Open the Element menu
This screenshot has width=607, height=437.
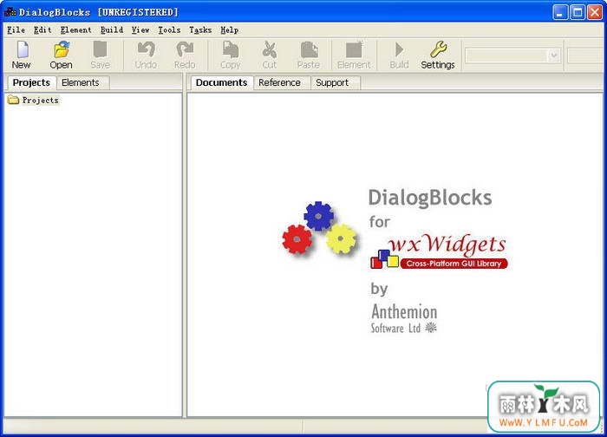[x=76, y=29]
